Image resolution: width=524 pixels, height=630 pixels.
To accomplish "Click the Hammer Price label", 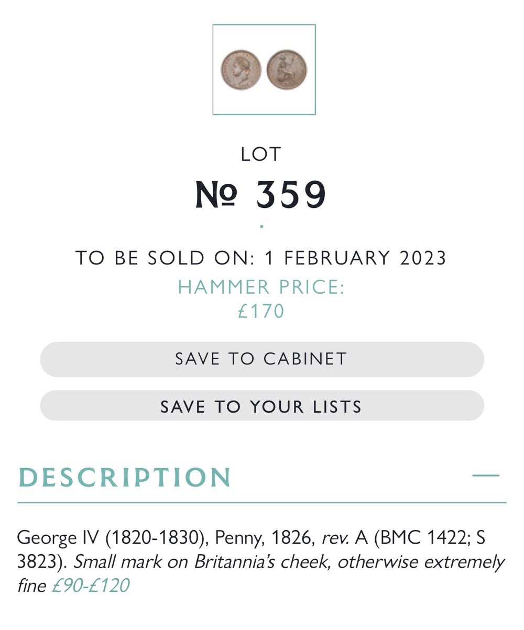I will 261,287.
